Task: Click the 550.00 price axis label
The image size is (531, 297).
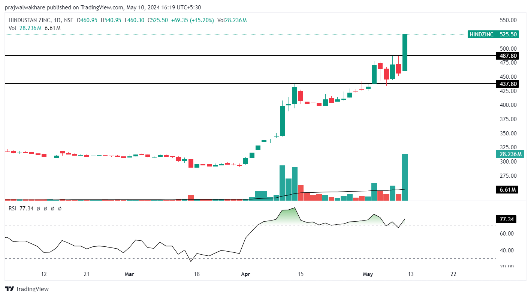Action: (x=508, y=20)
